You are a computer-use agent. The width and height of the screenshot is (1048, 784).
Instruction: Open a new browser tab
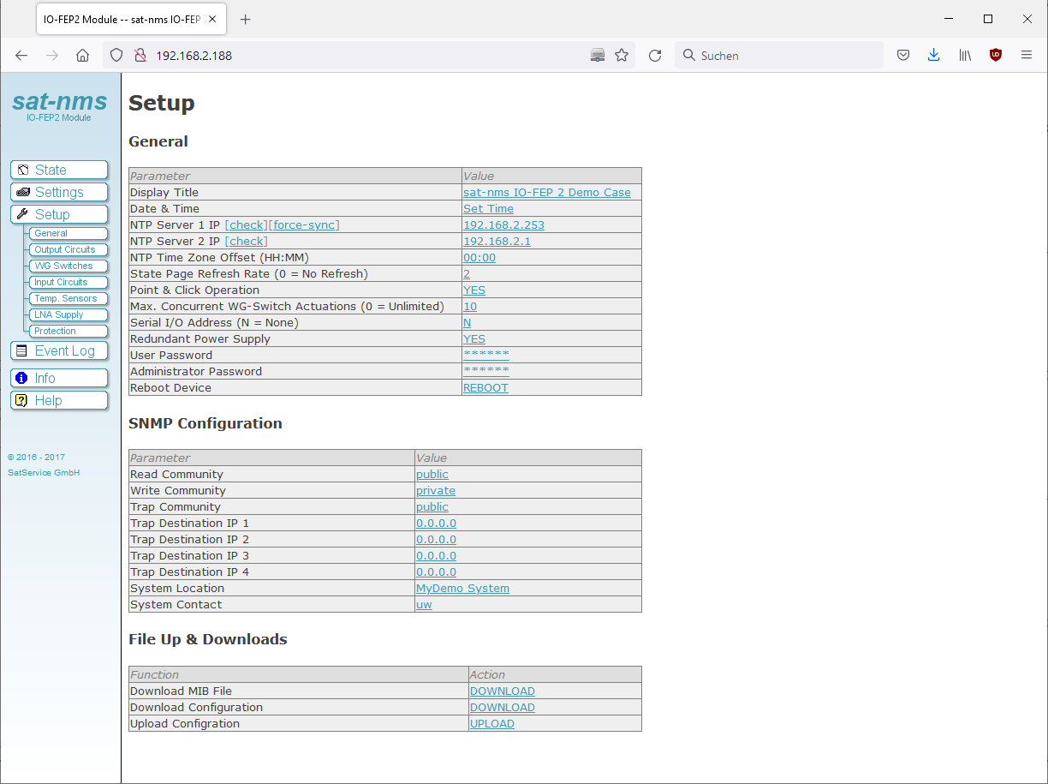246,20
